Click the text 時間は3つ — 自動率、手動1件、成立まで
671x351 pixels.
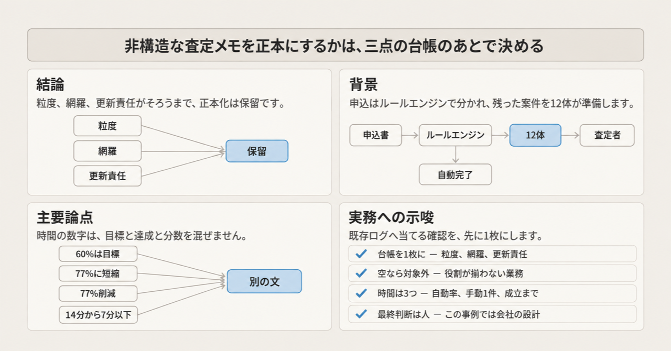pyautogui.click(x=458, y=294)
